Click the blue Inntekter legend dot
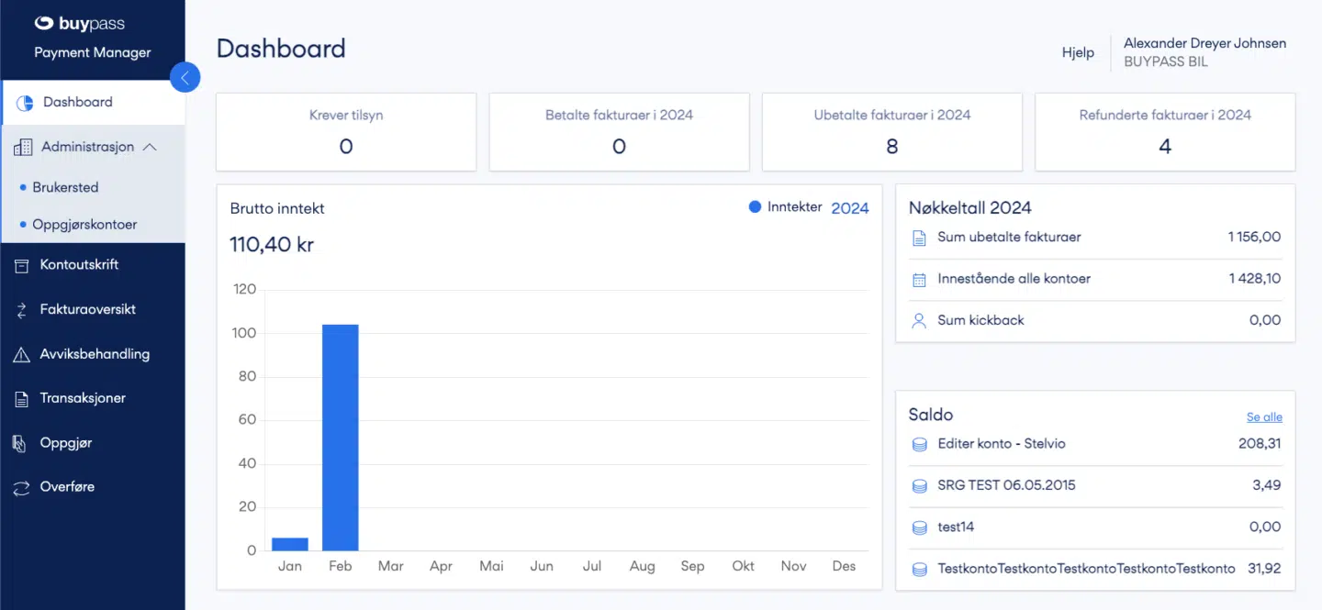Image resolution: width=1322 pixels, height=610 pixels. [x=755, y=207]
